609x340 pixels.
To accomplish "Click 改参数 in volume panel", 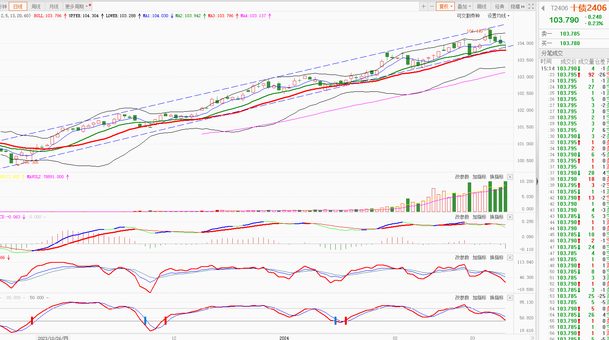I will (462, 177).
